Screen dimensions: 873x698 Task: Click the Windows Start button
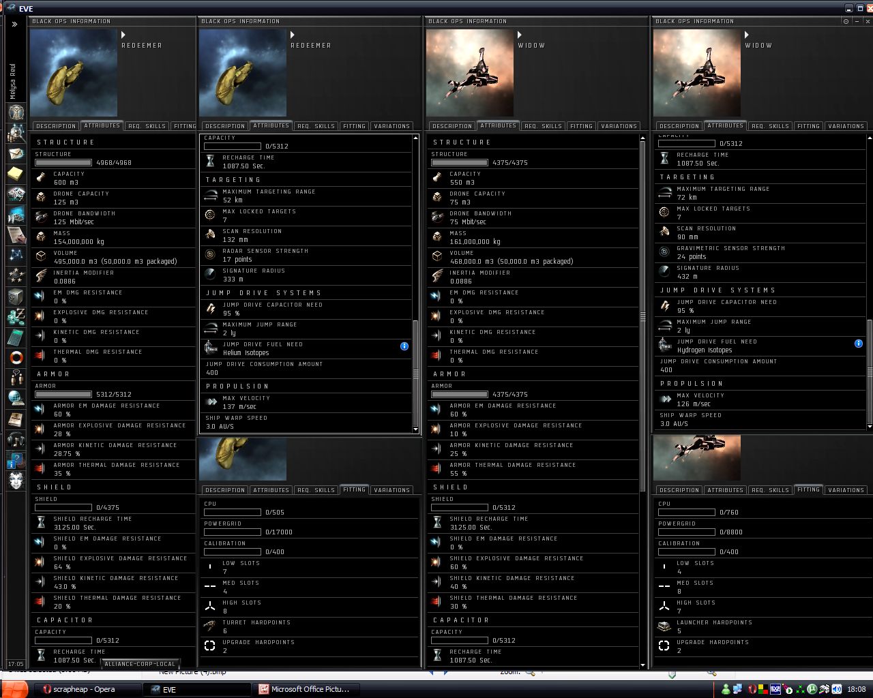click(x=14, y=689)
